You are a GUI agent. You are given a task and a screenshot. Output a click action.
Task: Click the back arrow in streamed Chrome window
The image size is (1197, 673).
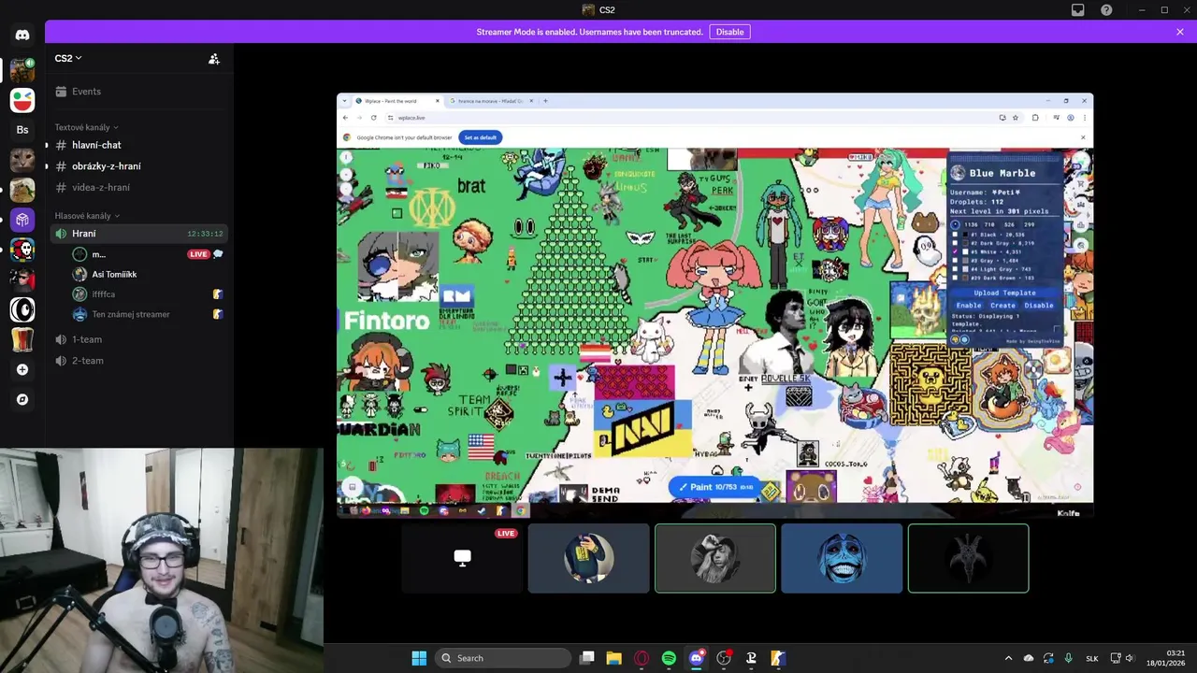(x=345, y=118)
